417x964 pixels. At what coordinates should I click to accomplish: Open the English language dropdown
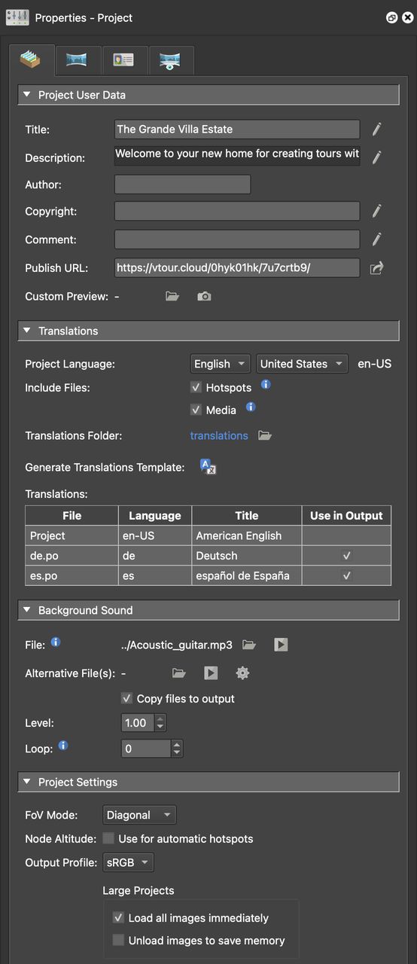click(221, 364)
